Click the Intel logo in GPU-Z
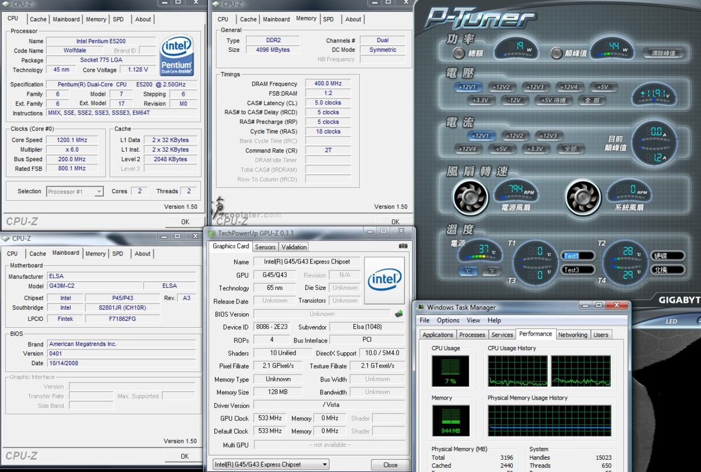 [384, 281]
